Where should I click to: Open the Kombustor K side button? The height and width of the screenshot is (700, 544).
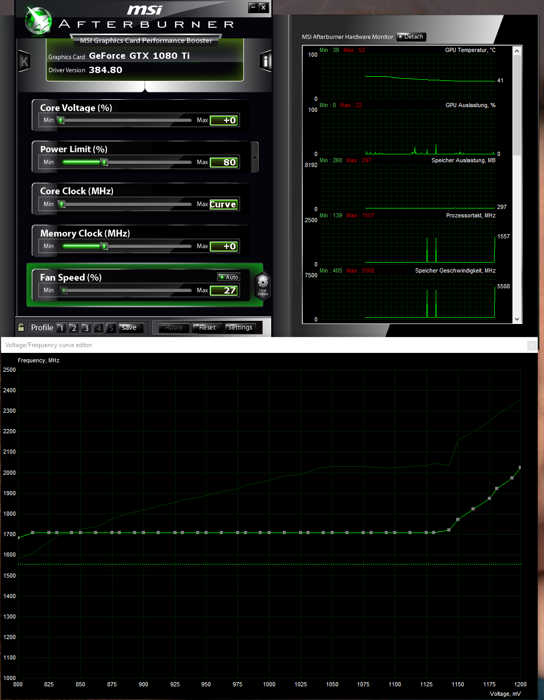[x=24, y=61]
